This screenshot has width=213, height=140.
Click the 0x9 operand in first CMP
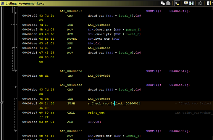[138, 16]
